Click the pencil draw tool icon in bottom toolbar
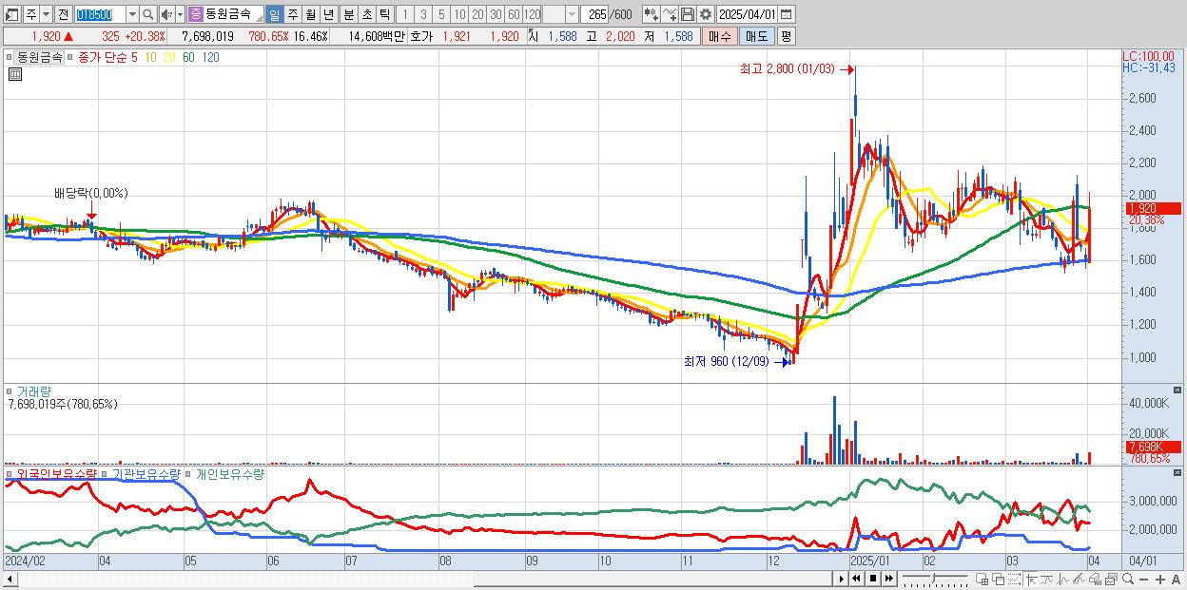 point(1080,580)
